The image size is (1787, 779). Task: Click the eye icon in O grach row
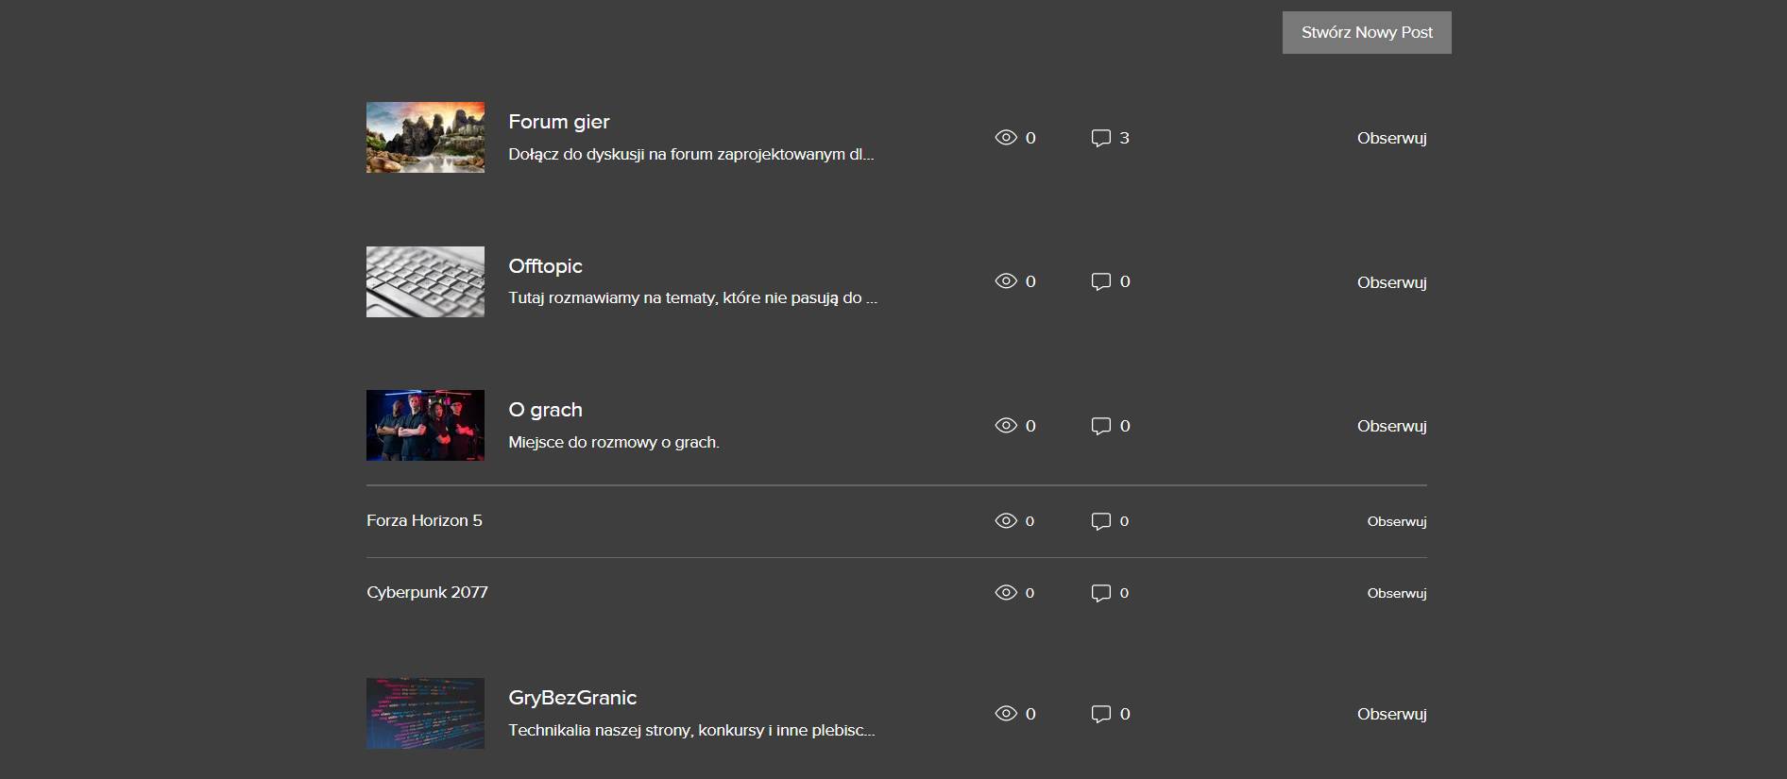[1006, 426]
